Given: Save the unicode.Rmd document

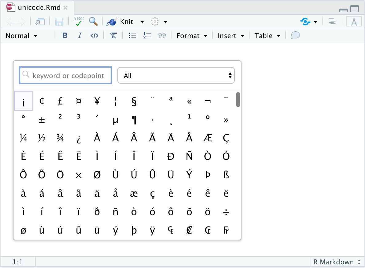Looking at the screenshot, I should (x=59, y=22).
